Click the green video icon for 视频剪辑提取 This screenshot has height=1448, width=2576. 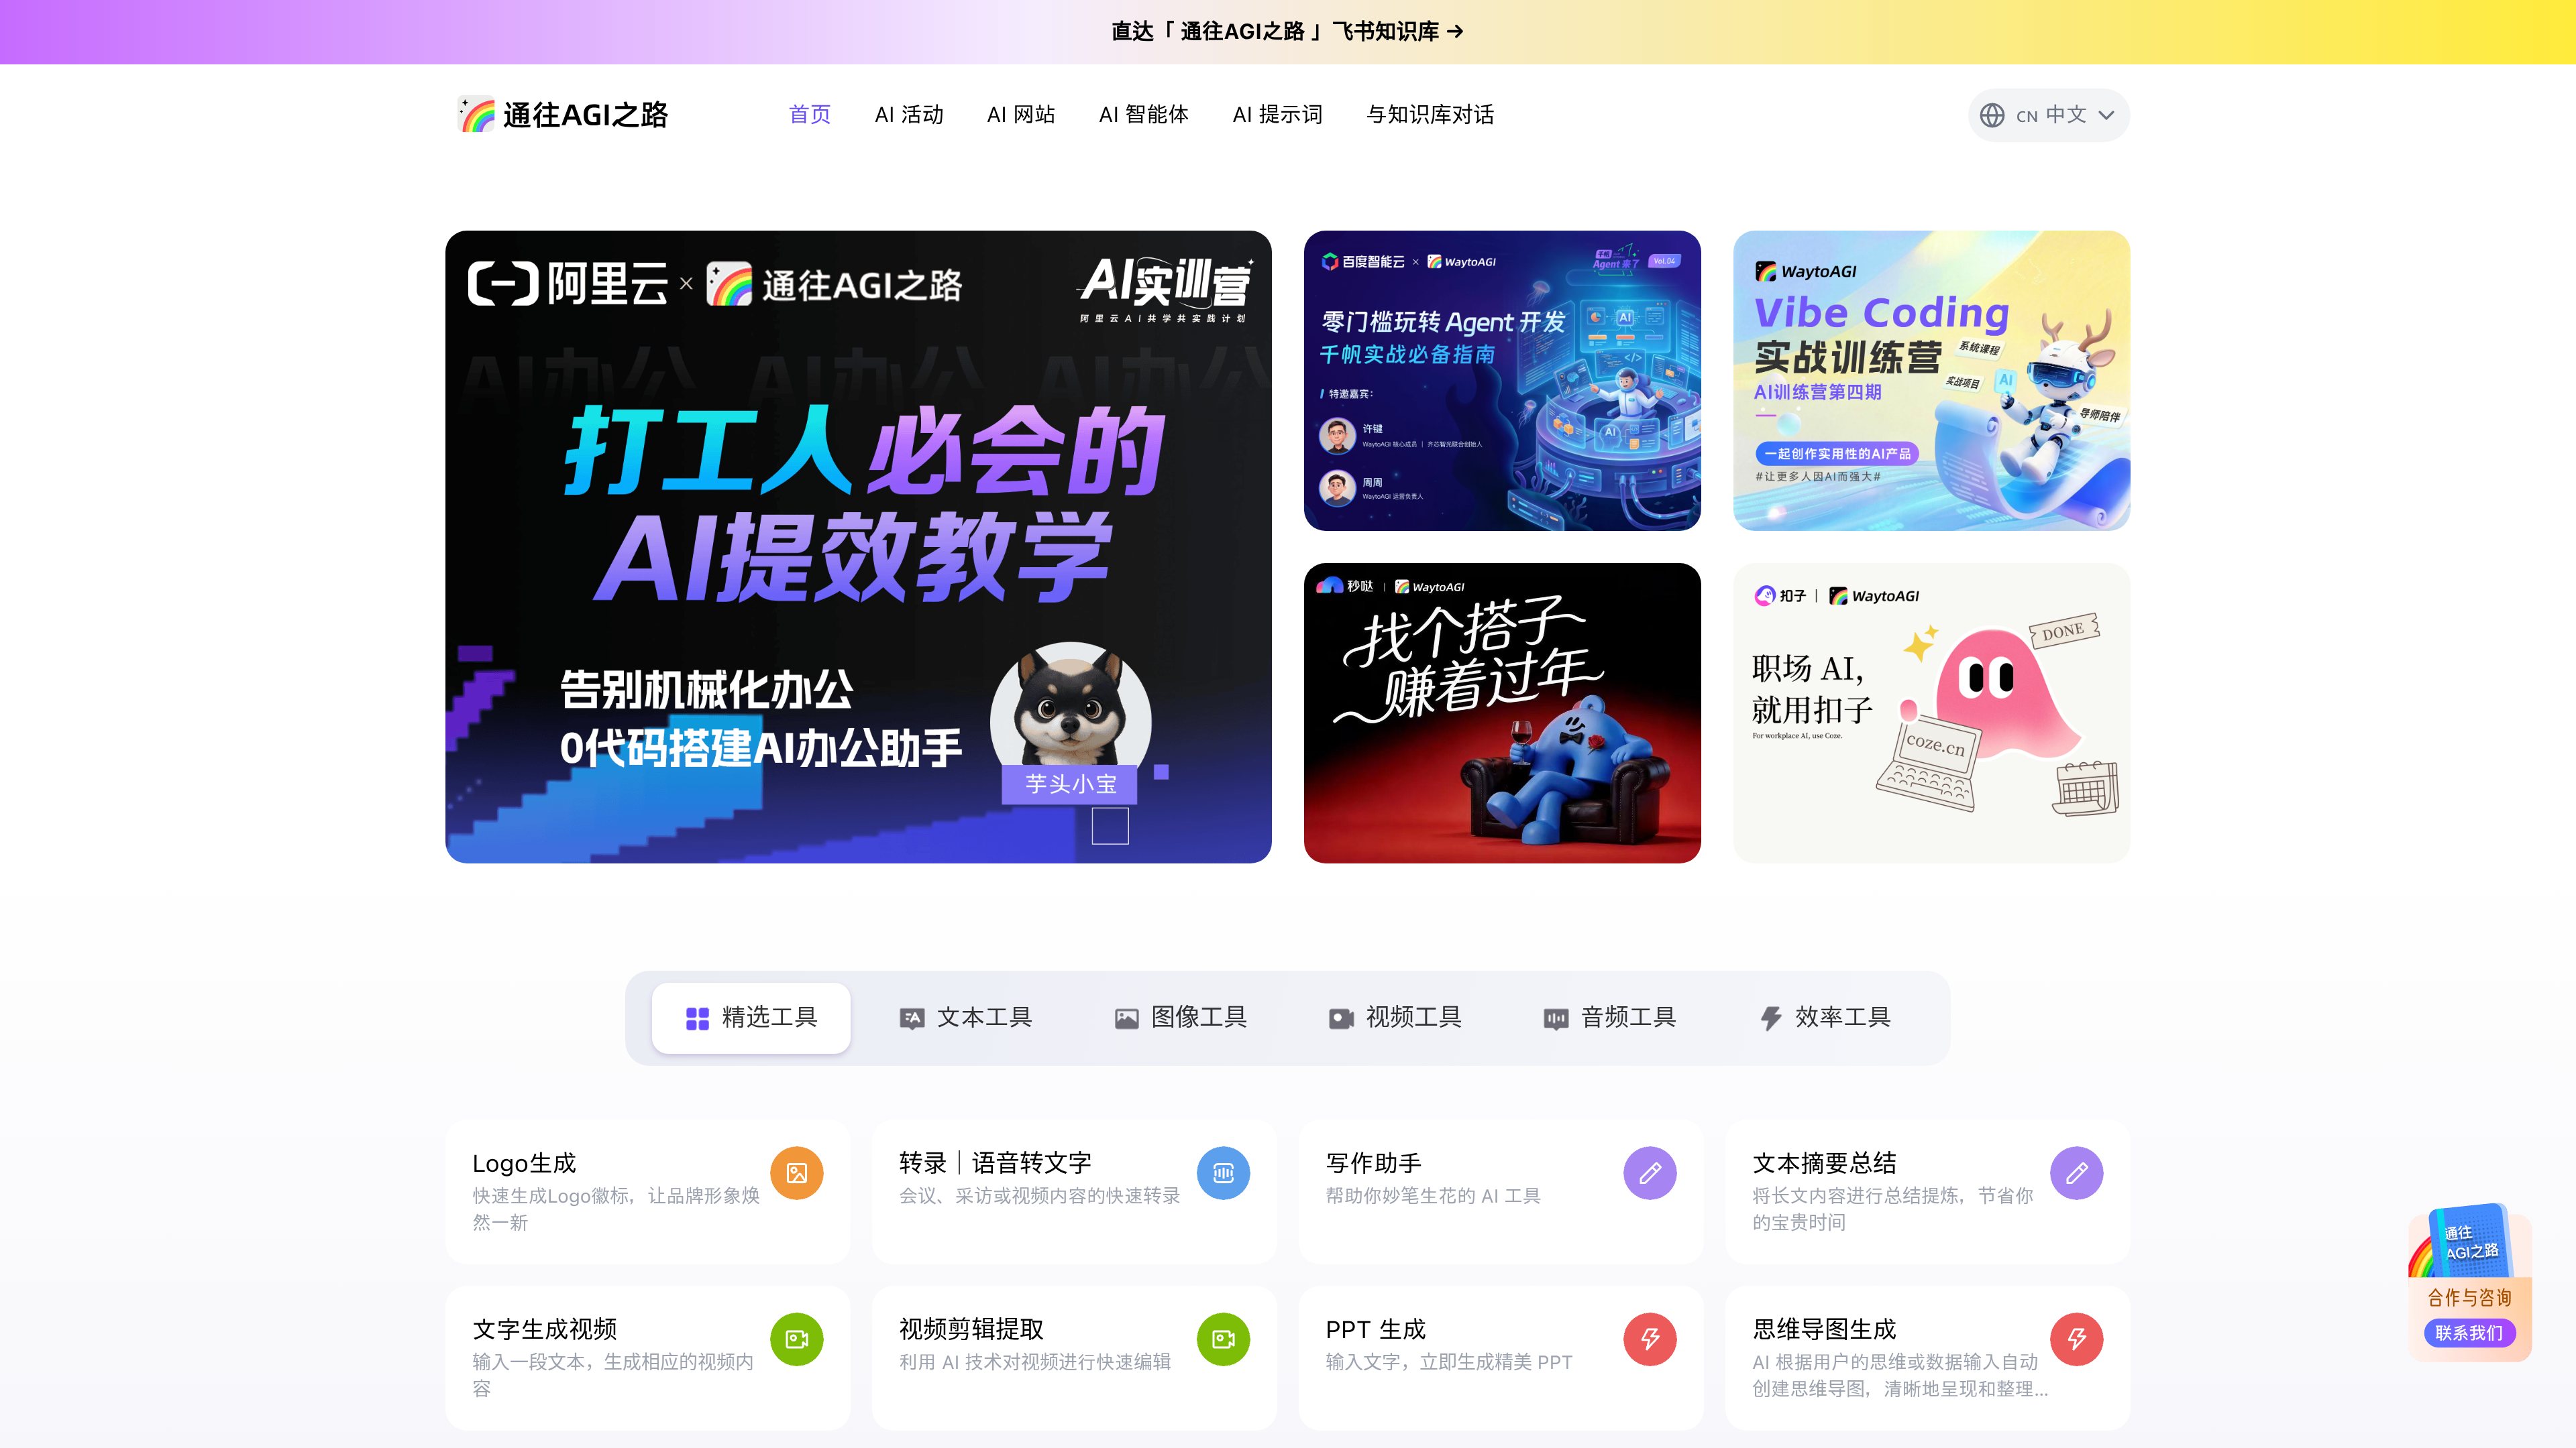click(x=1223, y=1339)
